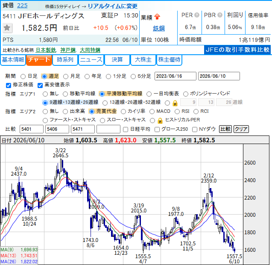This screenshot has height=265, width=272.
Task: Follow the 225 link
Action: (x=22, y=6)
